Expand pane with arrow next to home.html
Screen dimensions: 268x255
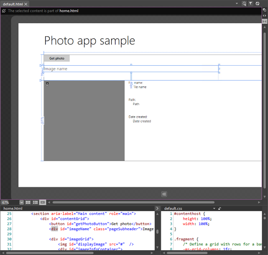(157, 209)
